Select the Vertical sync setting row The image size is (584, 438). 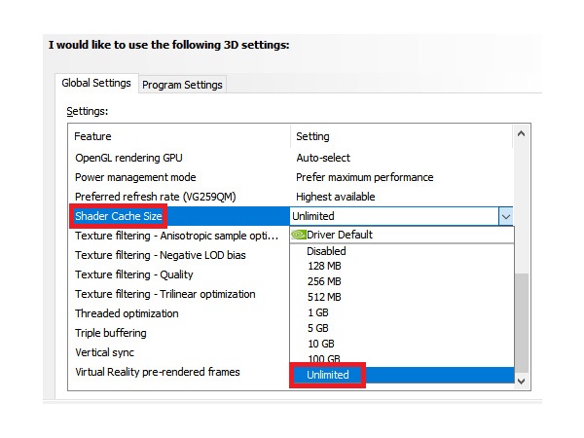coord(106,352)
